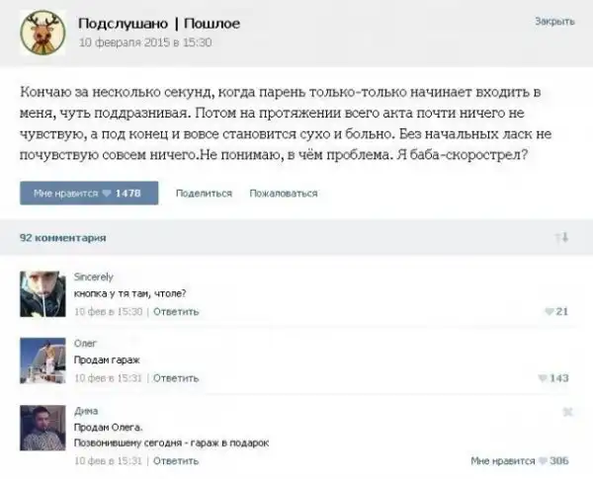Toggle the comment sort order arrows icon
The image size is (593, 479).
point(561,237)
